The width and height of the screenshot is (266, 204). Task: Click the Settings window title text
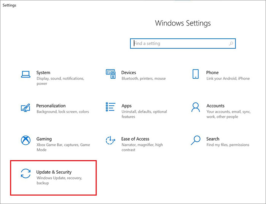pyautogui.click(x=9, y=5)
